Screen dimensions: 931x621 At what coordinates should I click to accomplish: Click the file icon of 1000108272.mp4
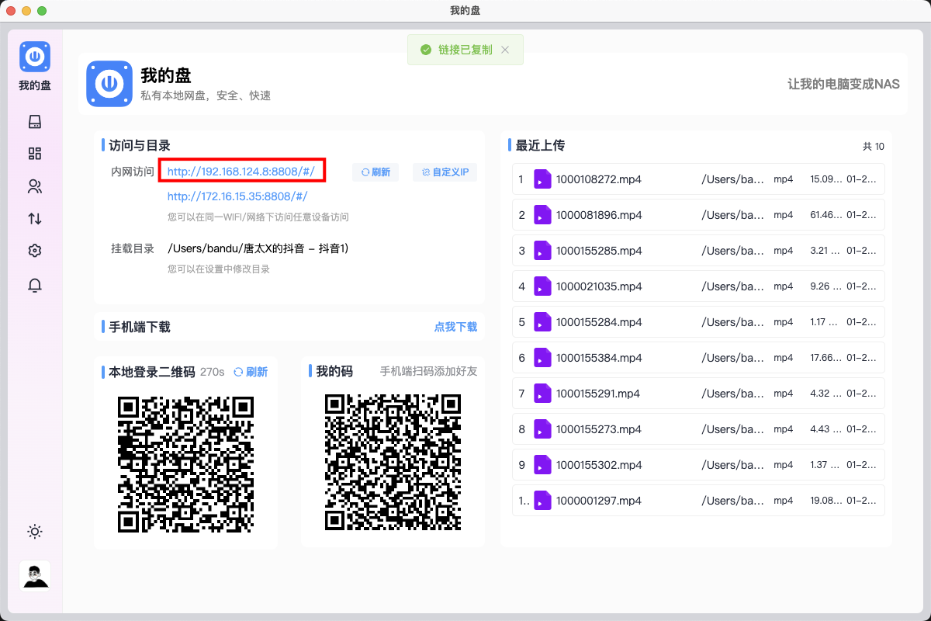[x=542, y=179]
